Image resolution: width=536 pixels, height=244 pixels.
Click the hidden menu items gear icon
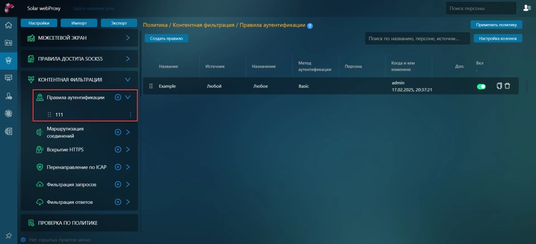pos(23,240)
